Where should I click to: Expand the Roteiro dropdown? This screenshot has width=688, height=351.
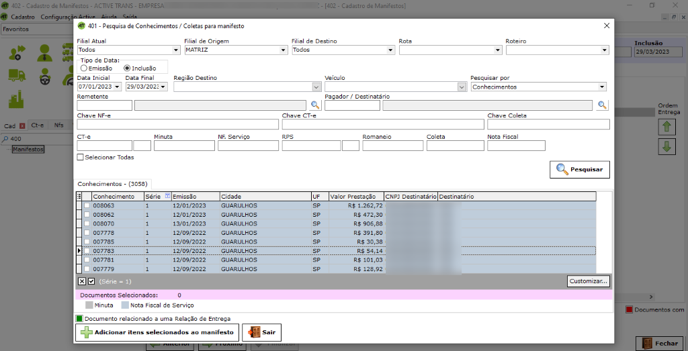click(605, 50)
